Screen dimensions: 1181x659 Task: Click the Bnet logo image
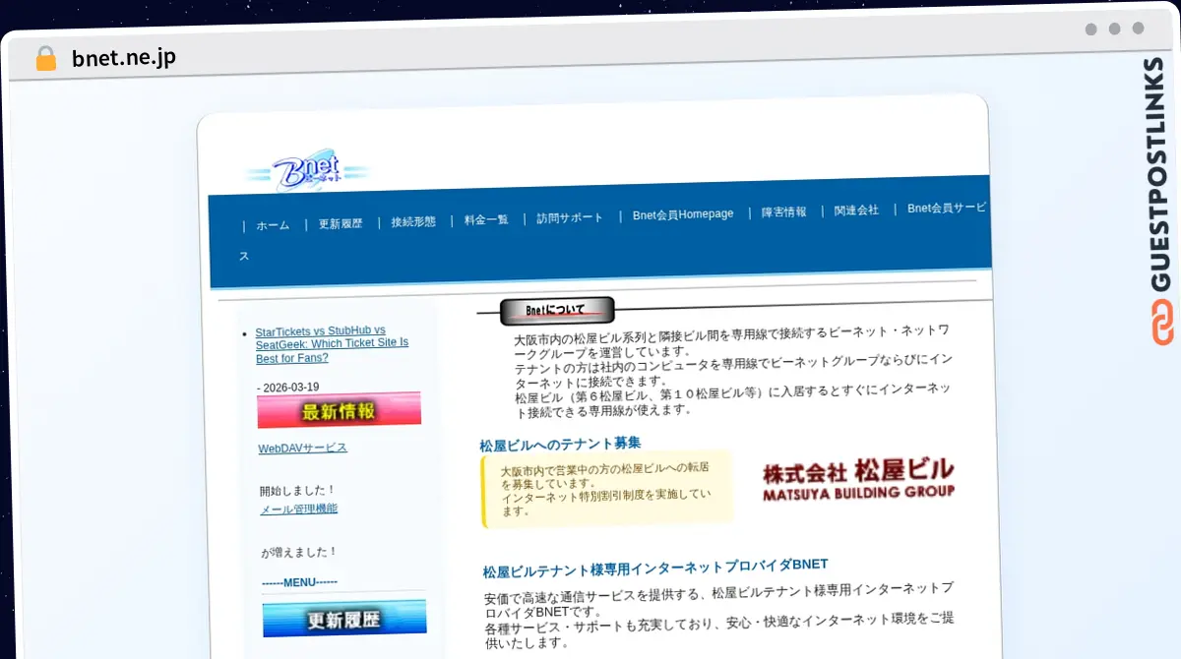click(307, 171)
